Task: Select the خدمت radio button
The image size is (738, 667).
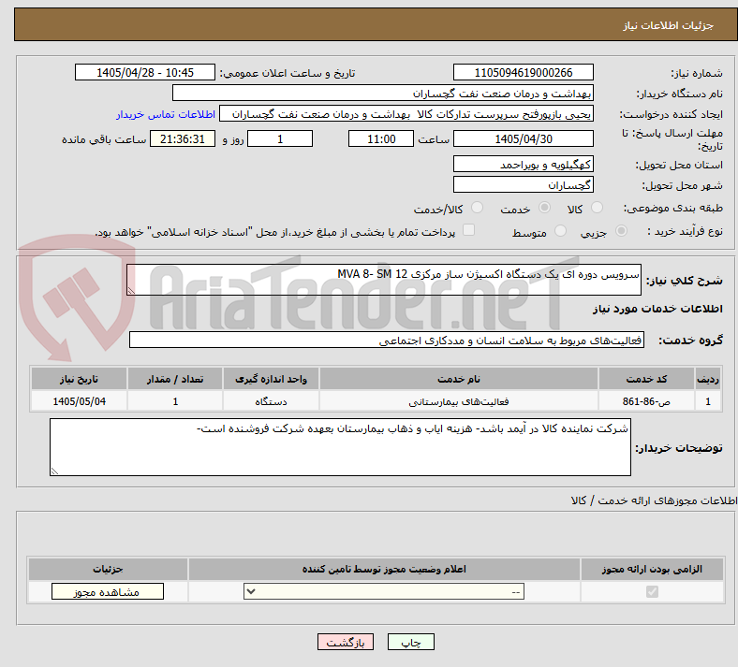Action: (x=544, y=208)
